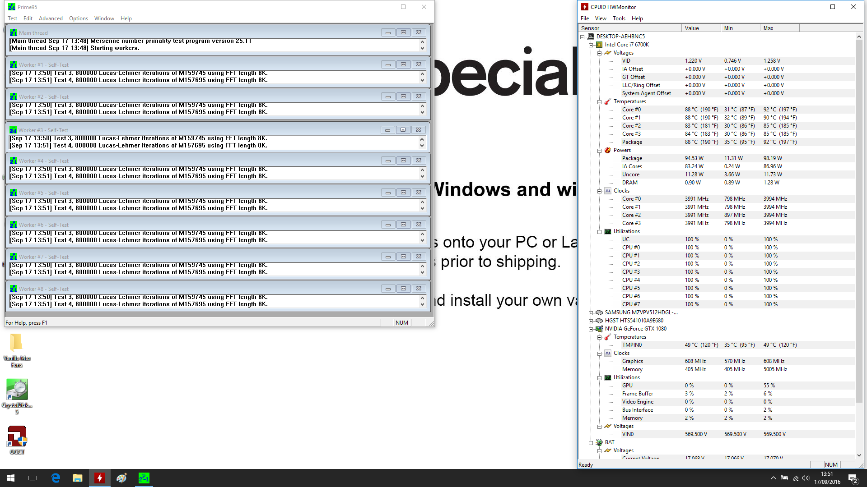Expand the SAMSUNG MZVPV512HDGL drive node

591,312
